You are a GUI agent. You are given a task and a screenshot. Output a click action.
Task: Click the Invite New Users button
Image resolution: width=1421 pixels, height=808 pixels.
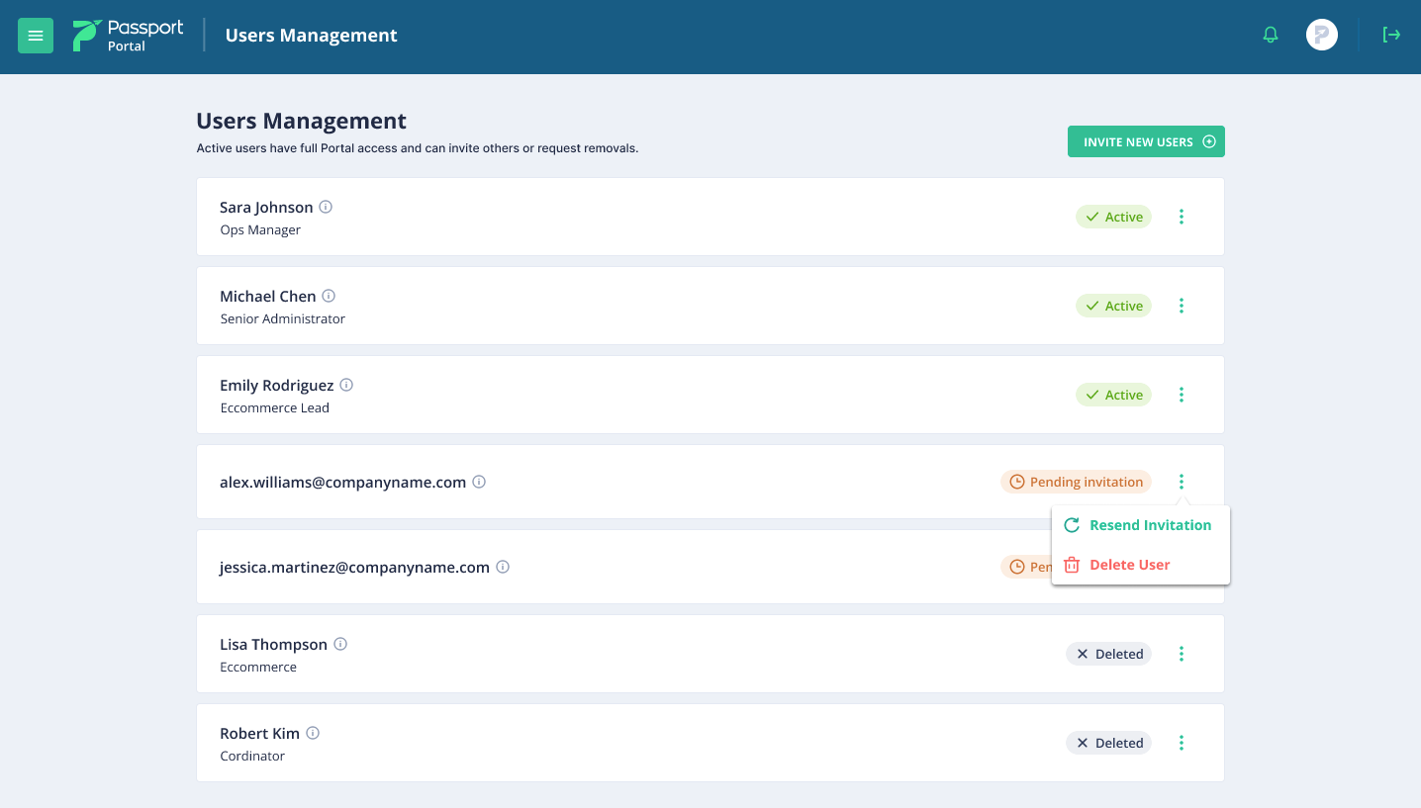(x=1146, y=141)
